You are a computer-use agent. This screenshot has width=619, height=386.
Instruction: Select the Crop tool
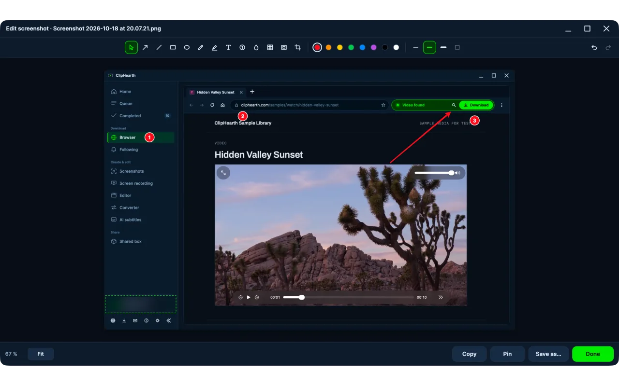click(298, 47)
